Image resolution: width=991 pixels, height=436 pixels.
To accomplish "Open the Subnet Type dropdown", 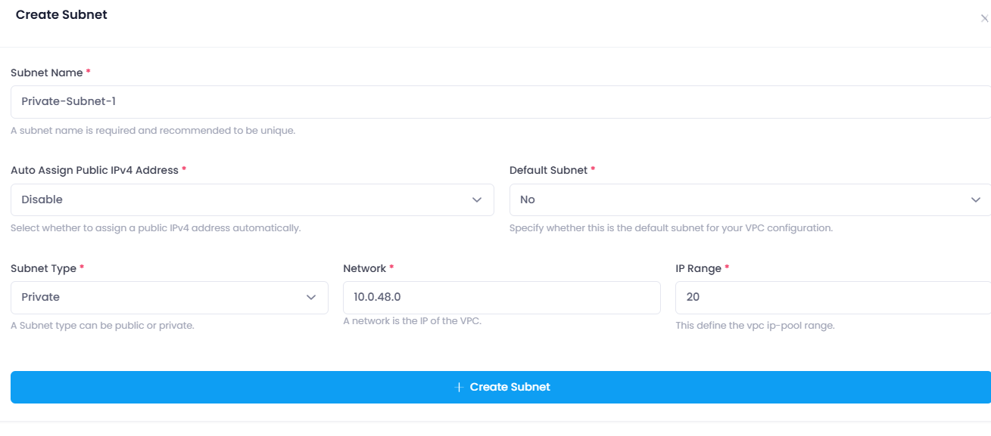I will (x=170, y=297).
